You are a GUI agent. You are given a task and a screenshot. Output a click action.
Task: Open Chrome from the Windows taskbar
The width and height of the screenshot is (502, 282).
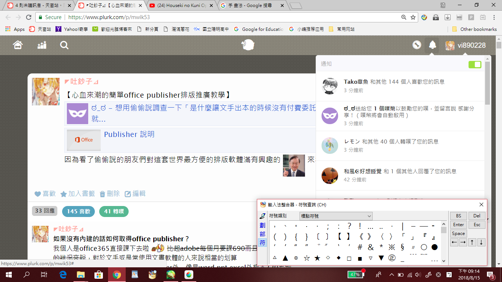pos(117,275)
